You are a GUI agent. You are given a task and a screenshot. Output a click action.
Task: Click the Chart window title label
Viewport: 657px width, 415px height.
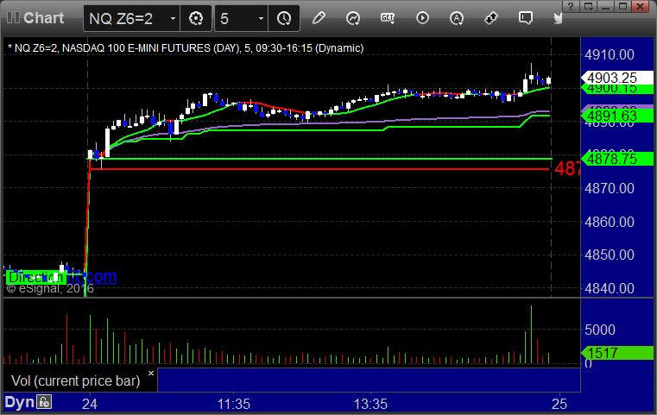click(43, 18)
